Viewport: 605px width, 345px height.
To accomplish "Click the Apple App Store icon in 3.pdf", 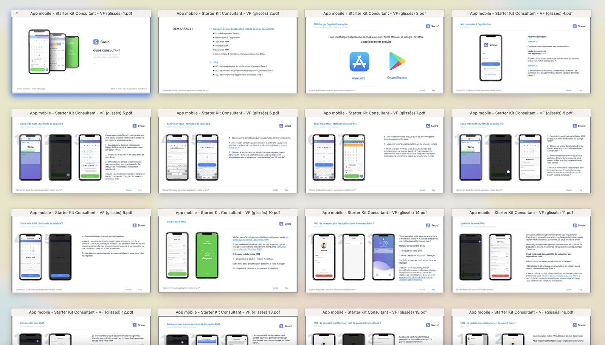I will click(x=359, y=62).
